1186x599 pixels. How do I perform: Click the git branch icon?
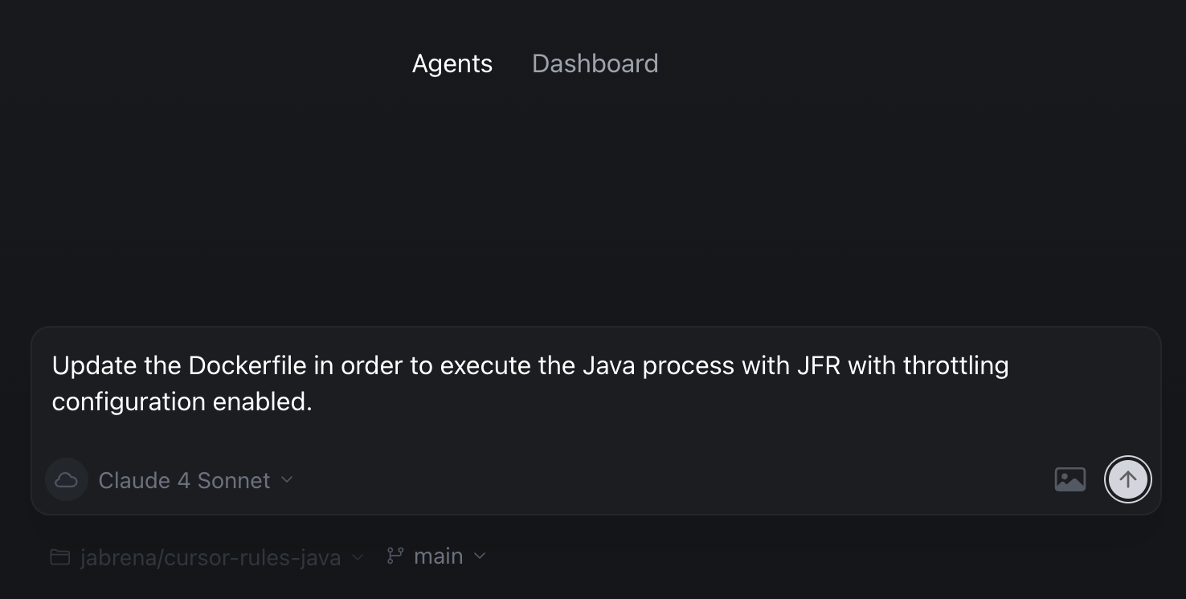[395, 556]
